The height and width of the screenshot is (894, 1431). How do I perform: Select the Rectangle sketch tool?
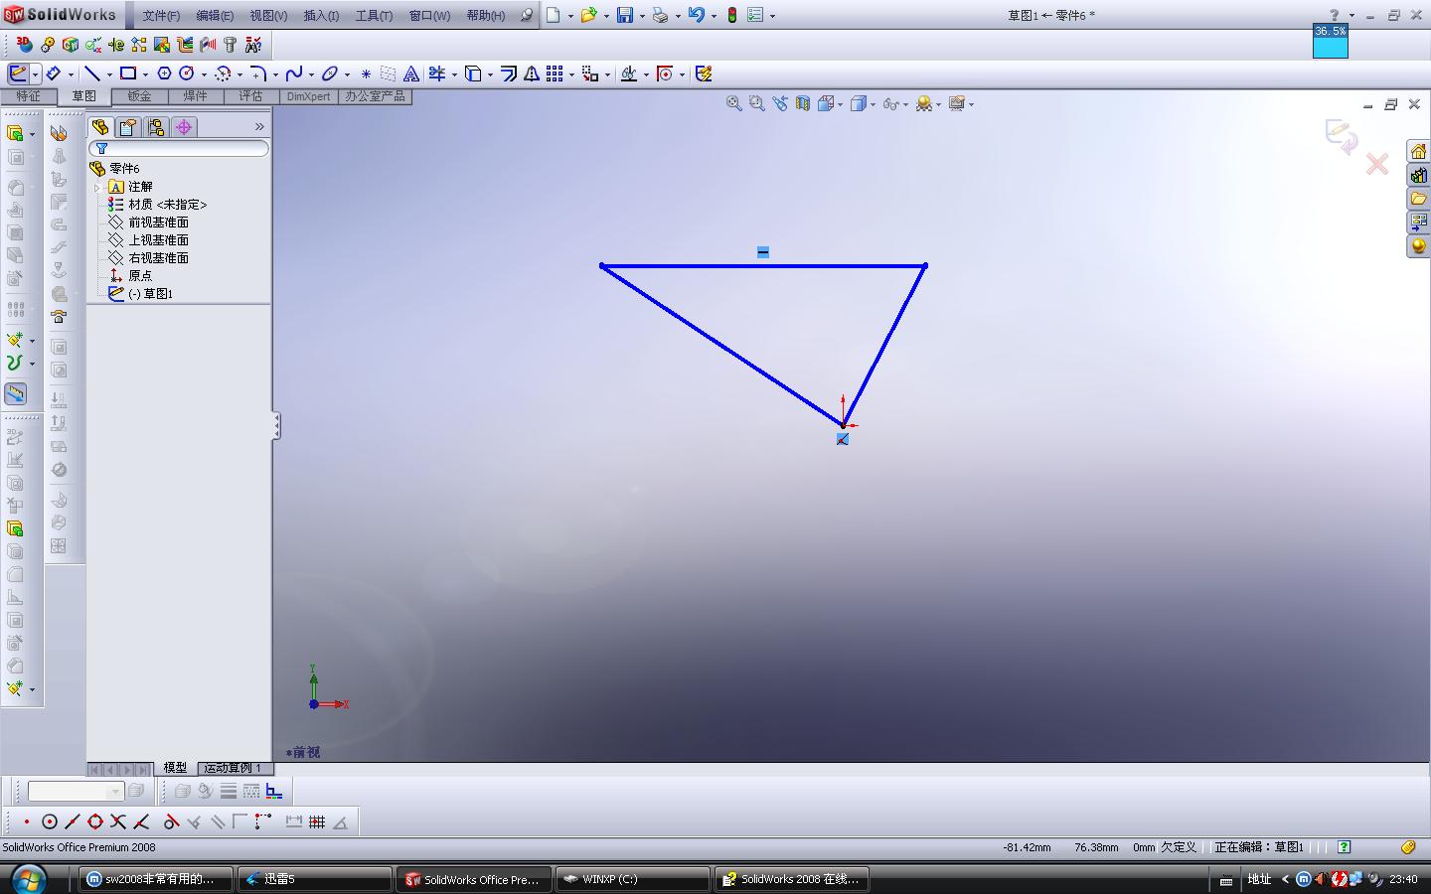click(x=128, y=74)
